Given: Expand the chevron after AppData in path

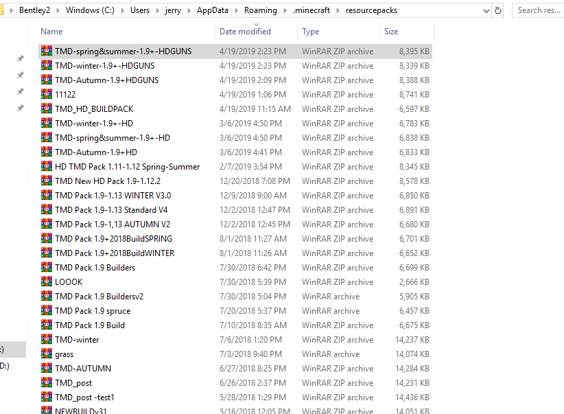Looking at the screenshot, I should (236, 11).
